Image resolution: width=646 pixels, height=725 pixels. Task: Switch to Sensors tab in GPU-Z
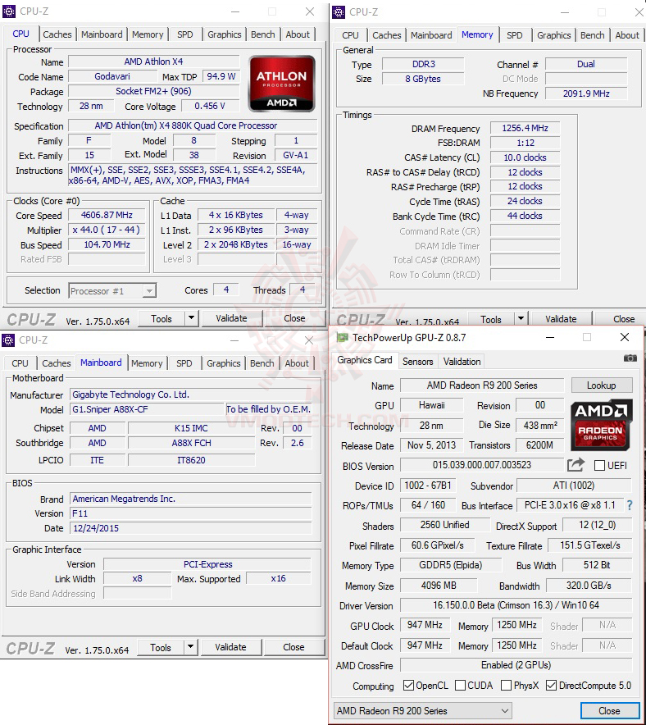418,362
